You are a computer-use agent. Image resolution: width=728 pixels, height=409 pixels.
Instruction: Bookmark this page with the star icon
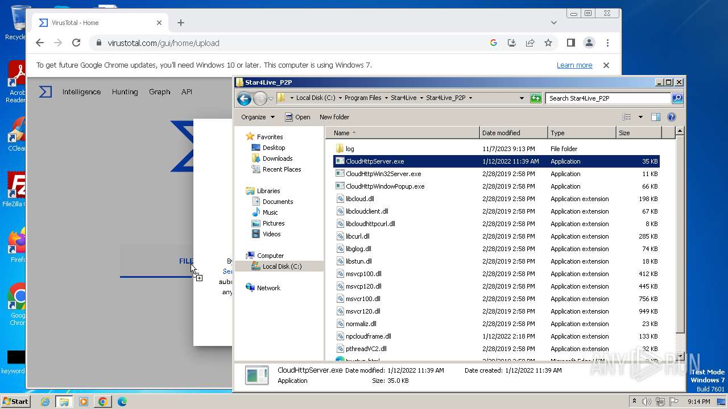(548, 43)
